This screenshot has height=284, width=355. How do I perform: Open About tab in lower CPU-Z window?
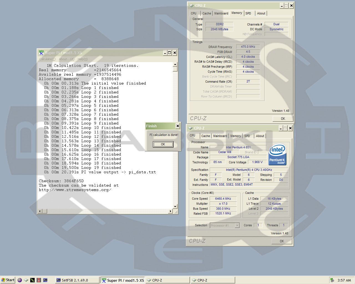click(x=260, y=136)
